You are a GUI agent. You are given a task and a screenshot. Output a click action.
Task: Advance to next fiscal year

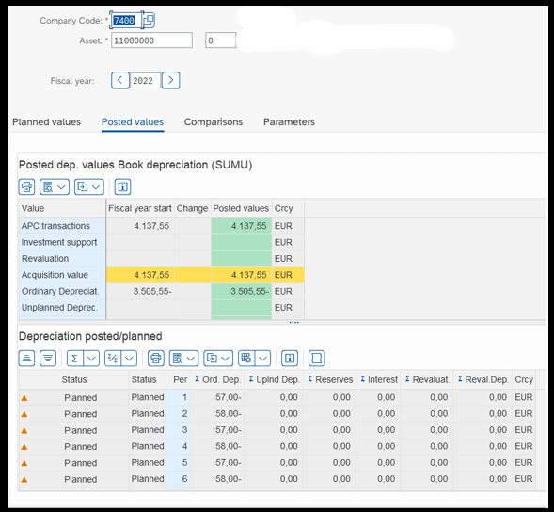(170, 80)
